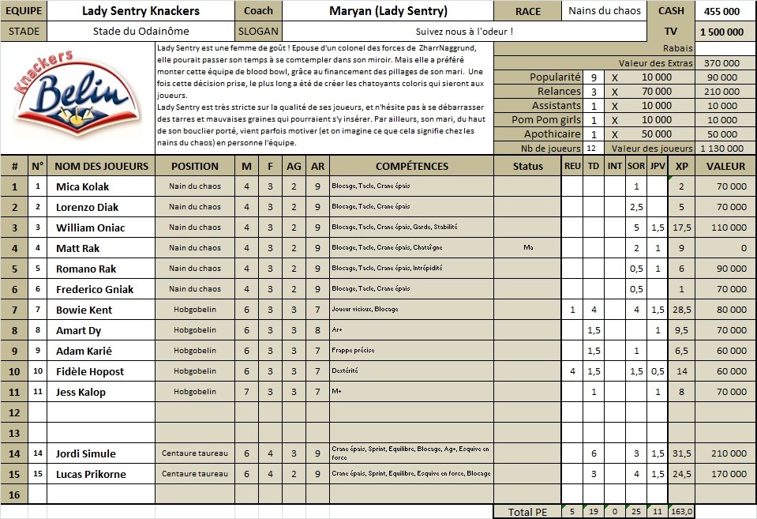Select player name William Oniac
This screenshot has height=519, width=757.
tap(90, 228)
